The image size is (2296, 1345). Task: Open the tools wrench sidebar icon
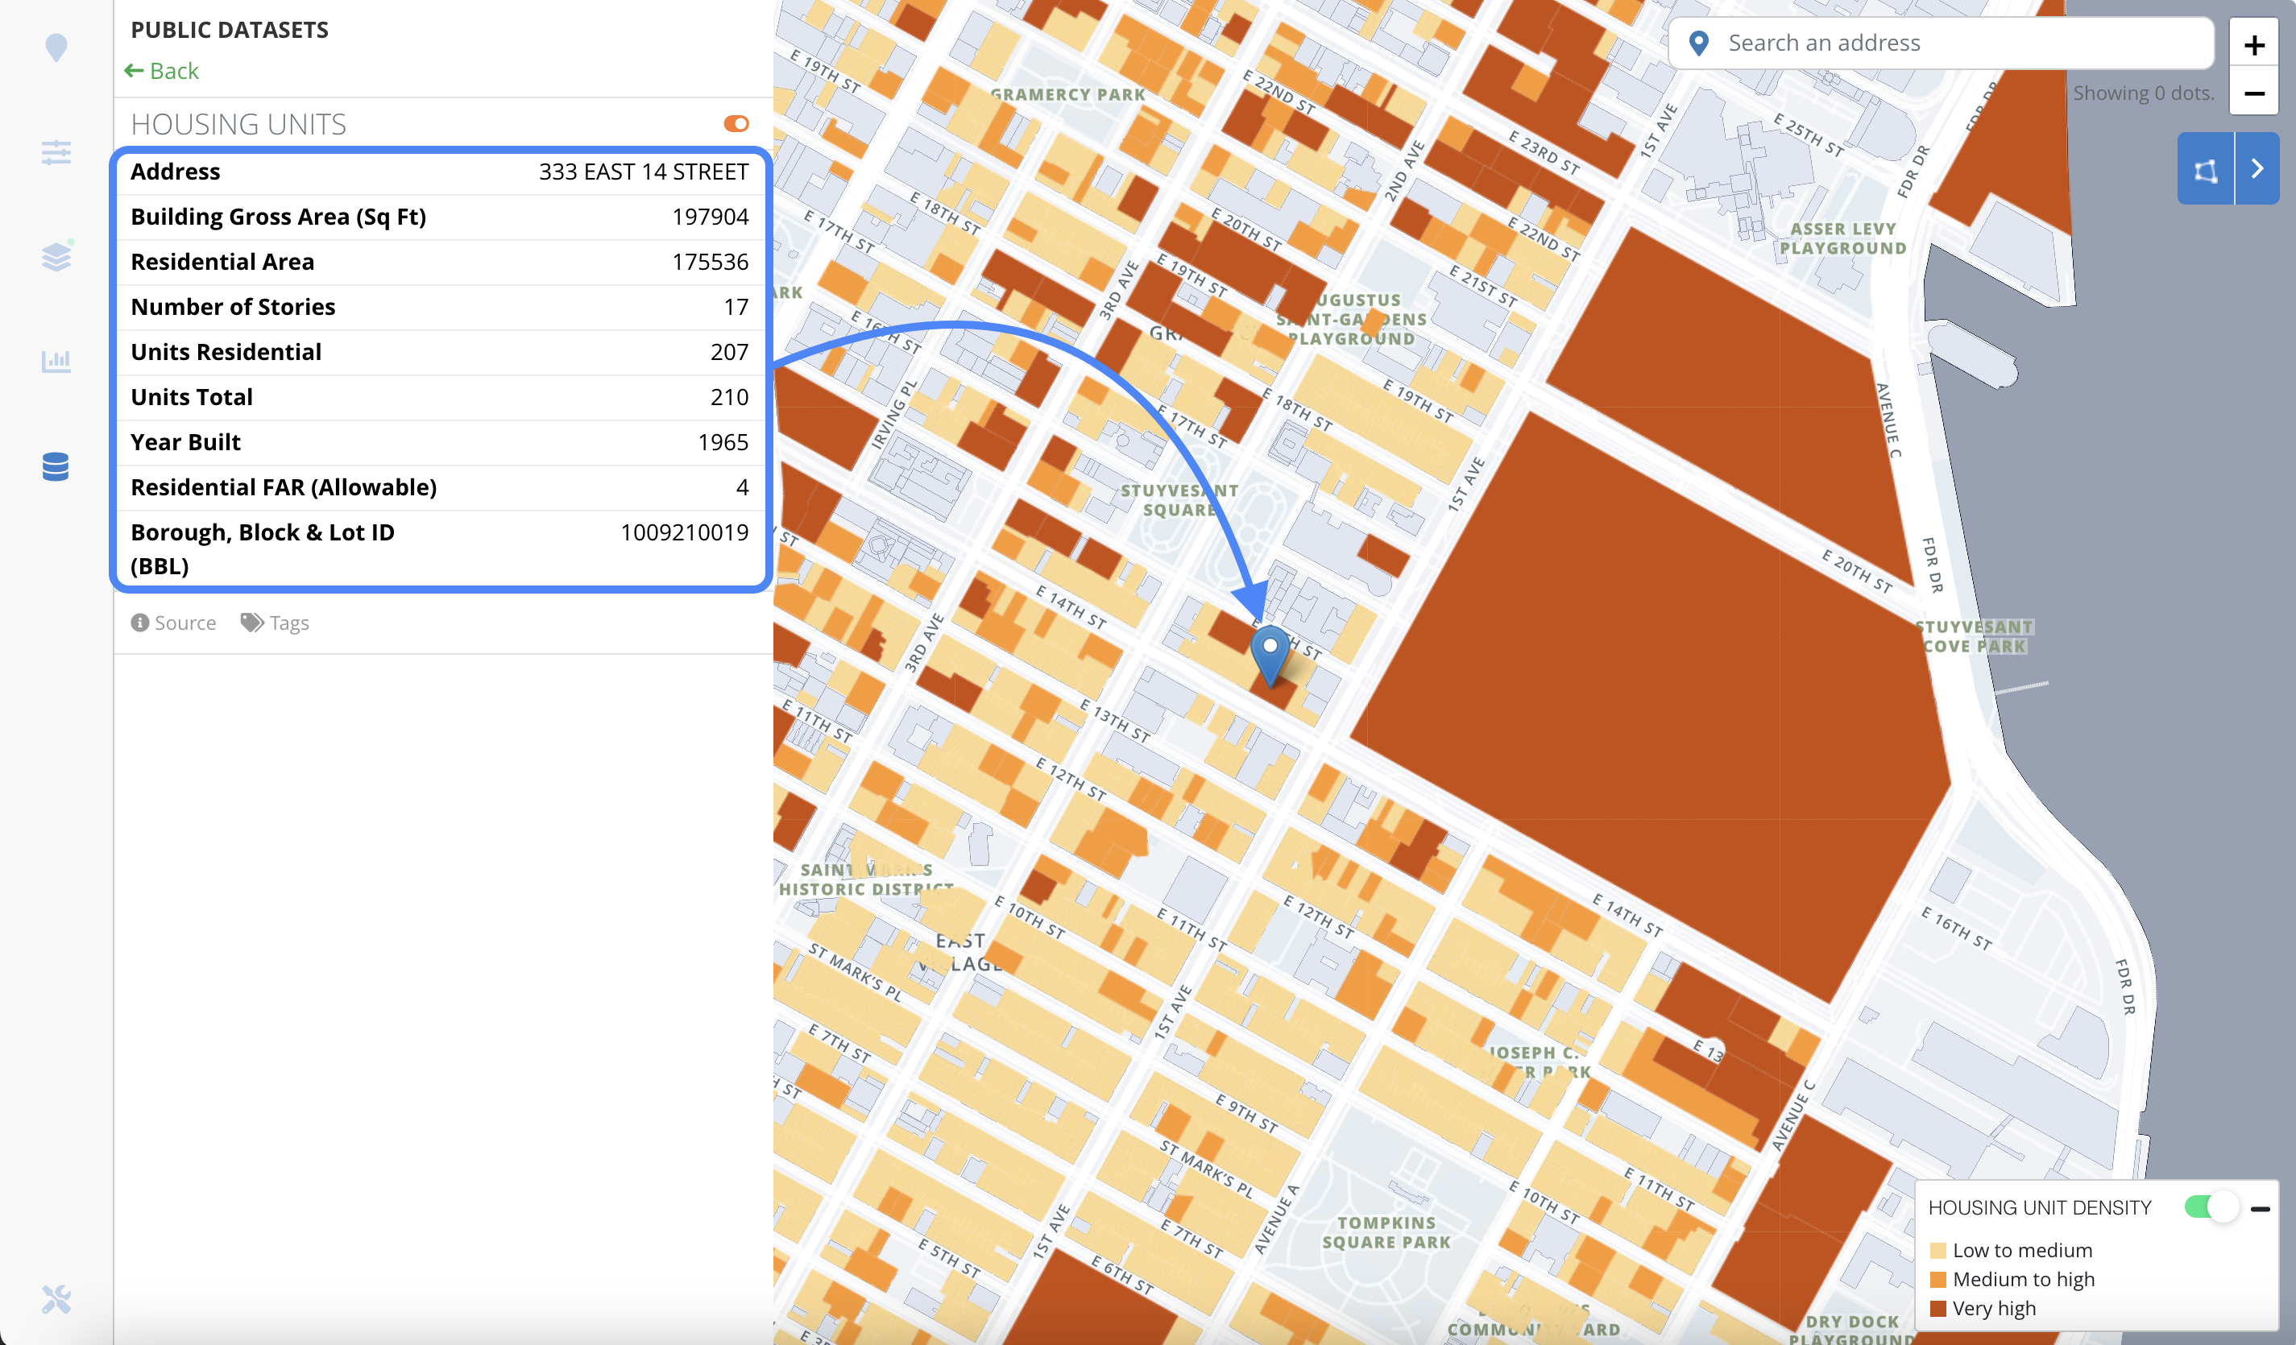(56, 1298)
